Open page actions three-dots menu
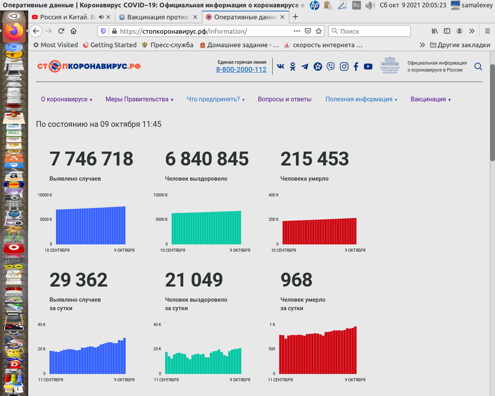The height and width of the screenshot is (396, 495). (297, 31)
